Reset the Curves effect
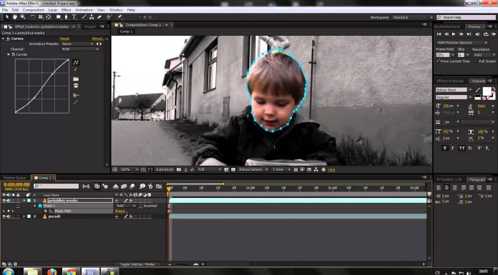Screen dimensions: 498x275 point(64,39)
